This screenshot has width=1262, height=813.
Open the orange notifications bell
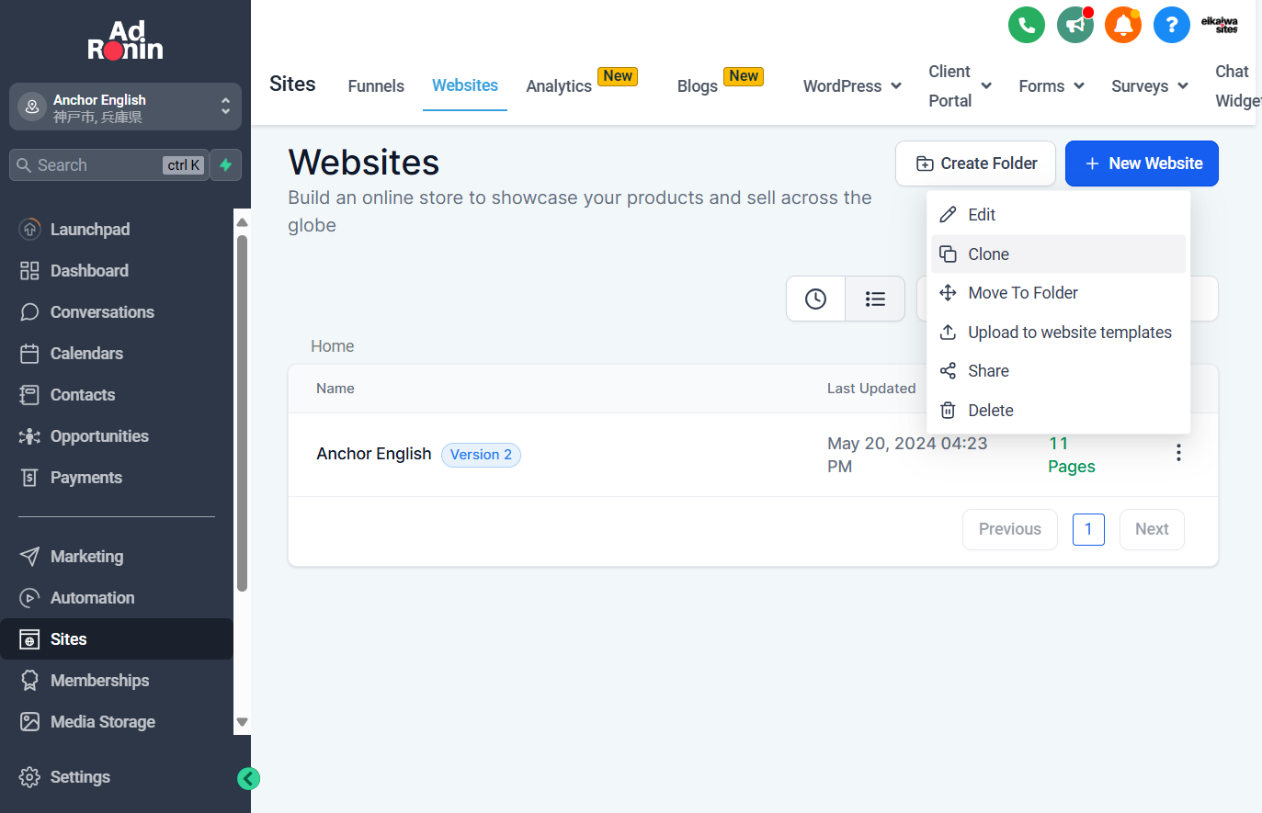pos(1123,25)
